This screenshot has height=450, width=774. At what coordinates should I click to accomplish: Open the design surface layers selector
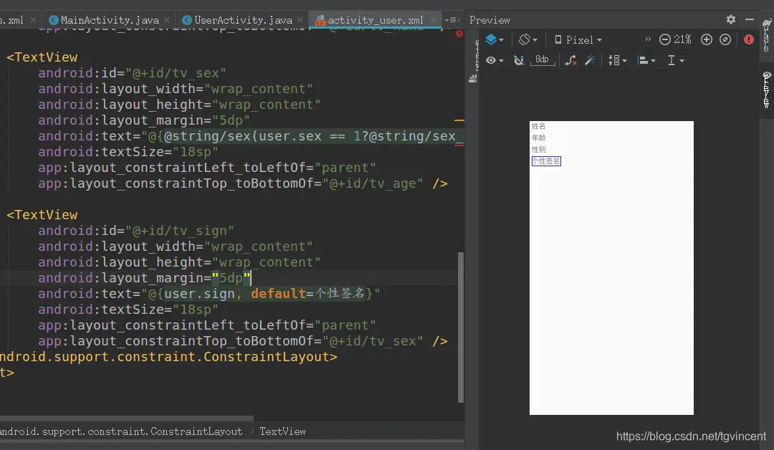tap(494, 39)
